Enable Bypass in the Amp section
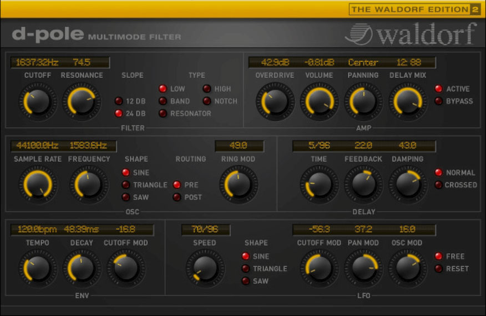The width and height of the screenshot is (486, 316). [438, 101]
